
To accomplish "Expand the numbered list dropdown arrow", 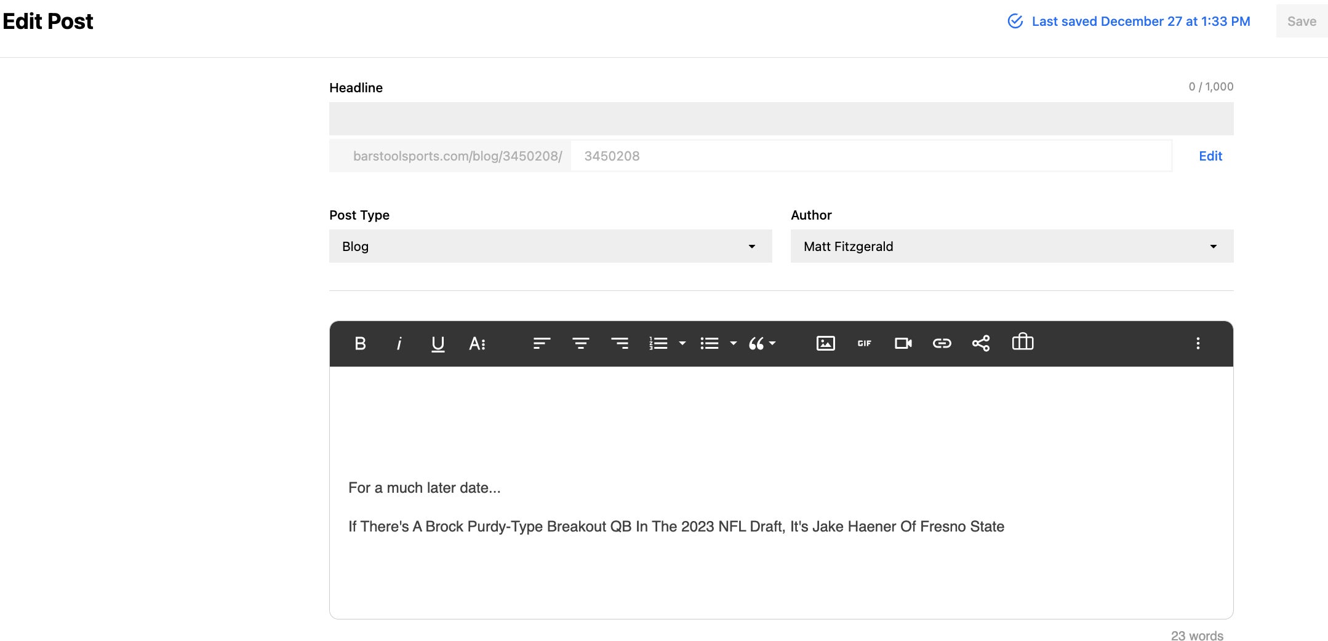I will click(682, 343).
